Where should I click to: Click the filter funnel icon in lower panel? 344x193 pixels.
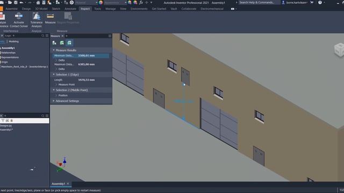tap(3, 121)
